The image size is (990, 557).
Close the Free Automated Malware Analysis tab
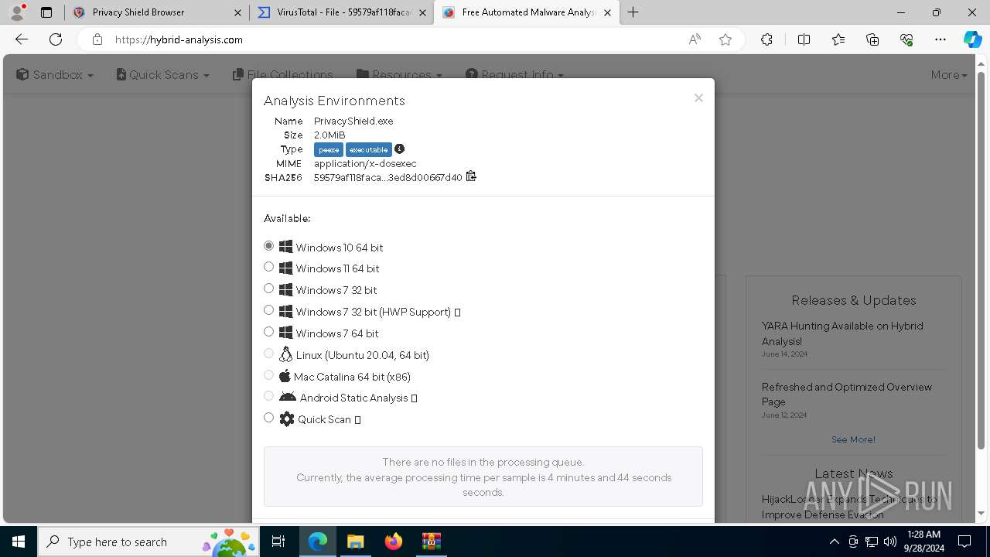(x=608, y=12)
